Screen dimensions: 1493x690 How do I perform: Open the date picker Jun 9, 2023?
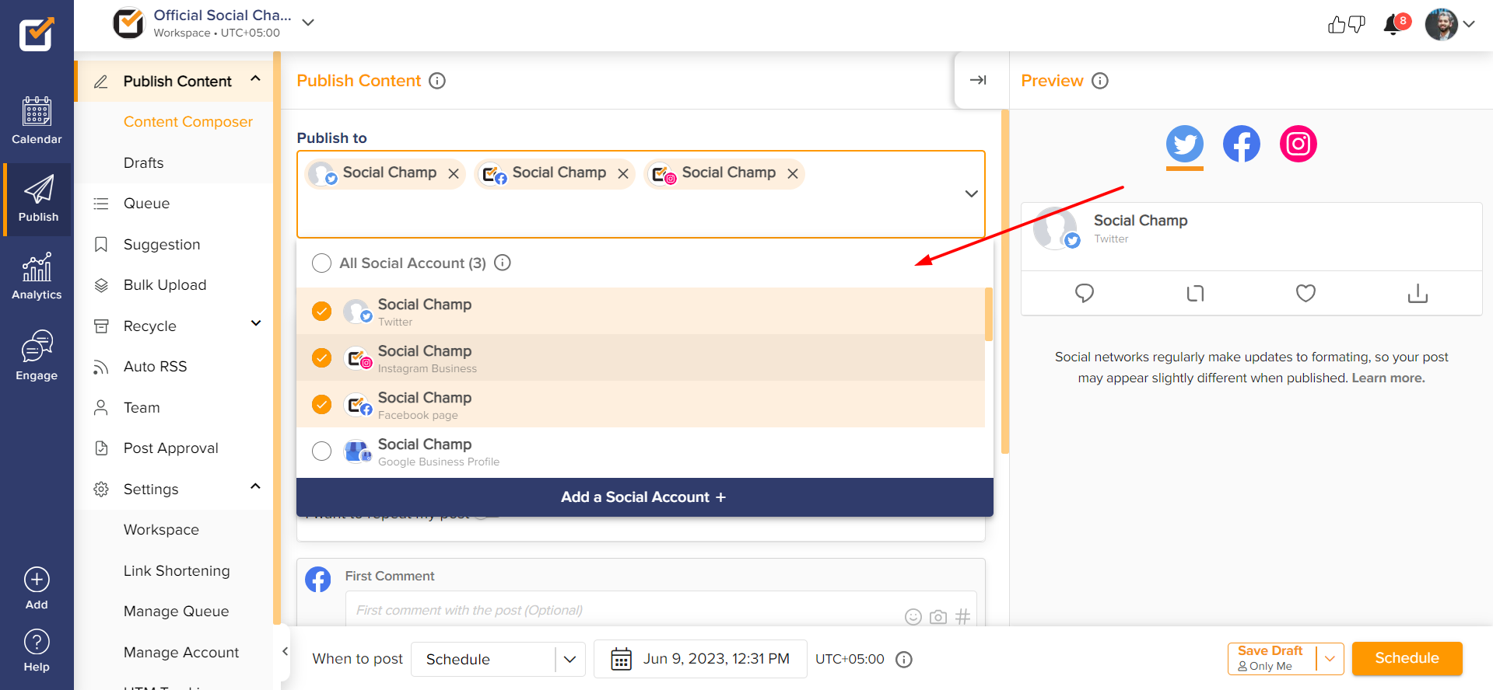(x=700, y=659)
